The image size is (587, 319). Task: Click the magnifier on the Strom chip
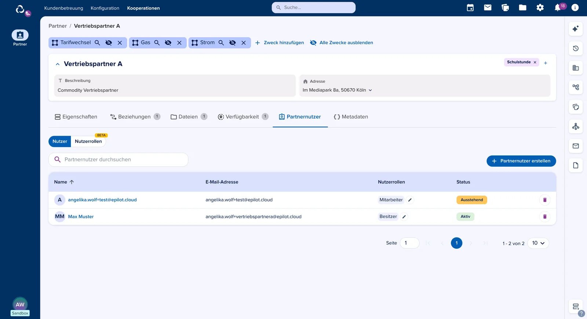coord(221,43)
